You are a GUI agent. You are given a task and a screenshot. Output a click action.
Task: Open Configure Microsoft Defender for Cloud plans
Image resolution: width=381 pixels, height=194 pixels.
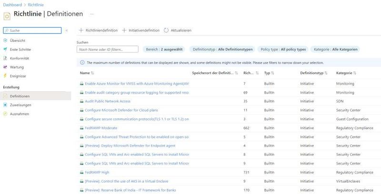[121, 110]
